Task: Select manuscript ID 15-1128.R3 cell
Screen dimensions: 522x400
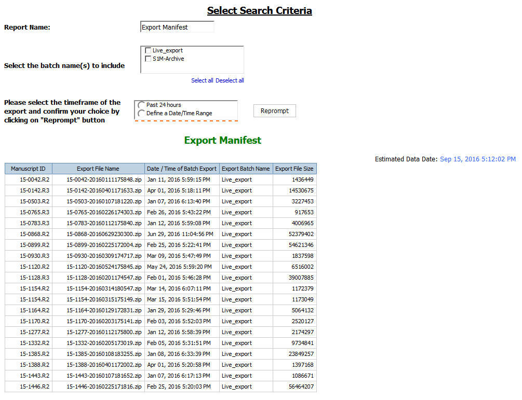Action: [x=29, y=278]
